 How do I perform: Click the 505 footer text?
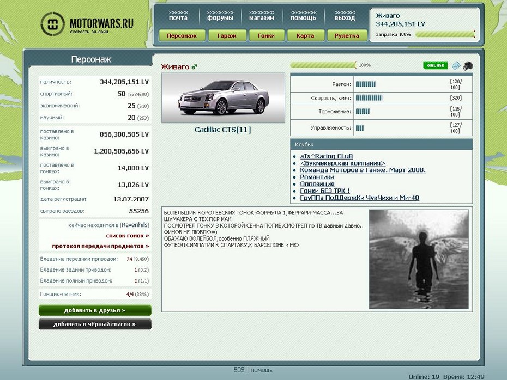(239, 370)
